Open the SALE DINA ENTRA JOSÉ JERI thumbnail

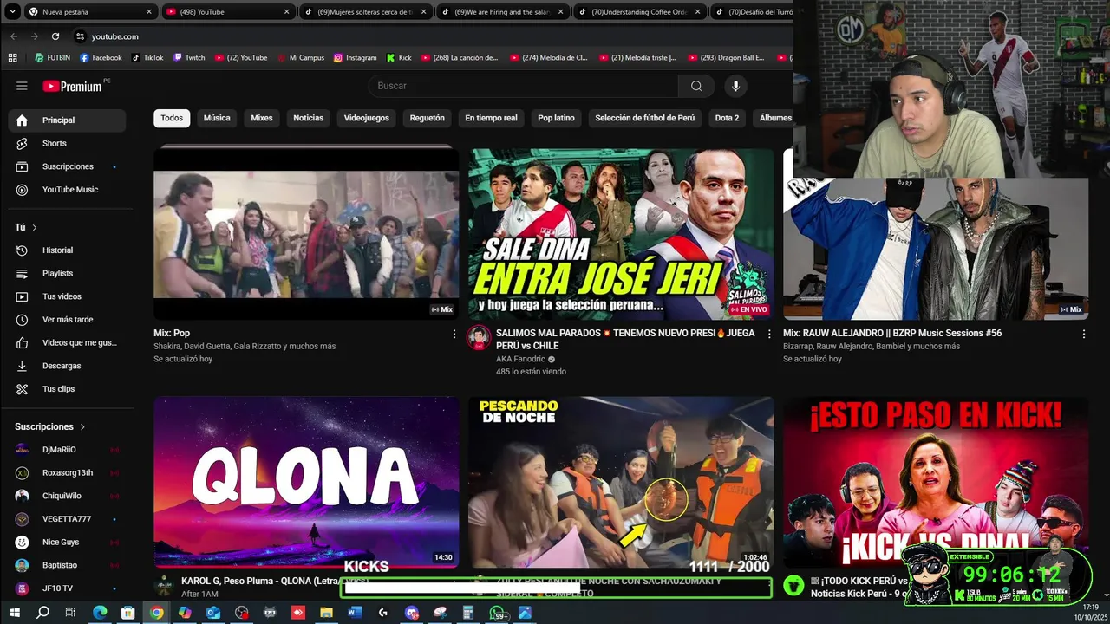(x=621, y=234)
